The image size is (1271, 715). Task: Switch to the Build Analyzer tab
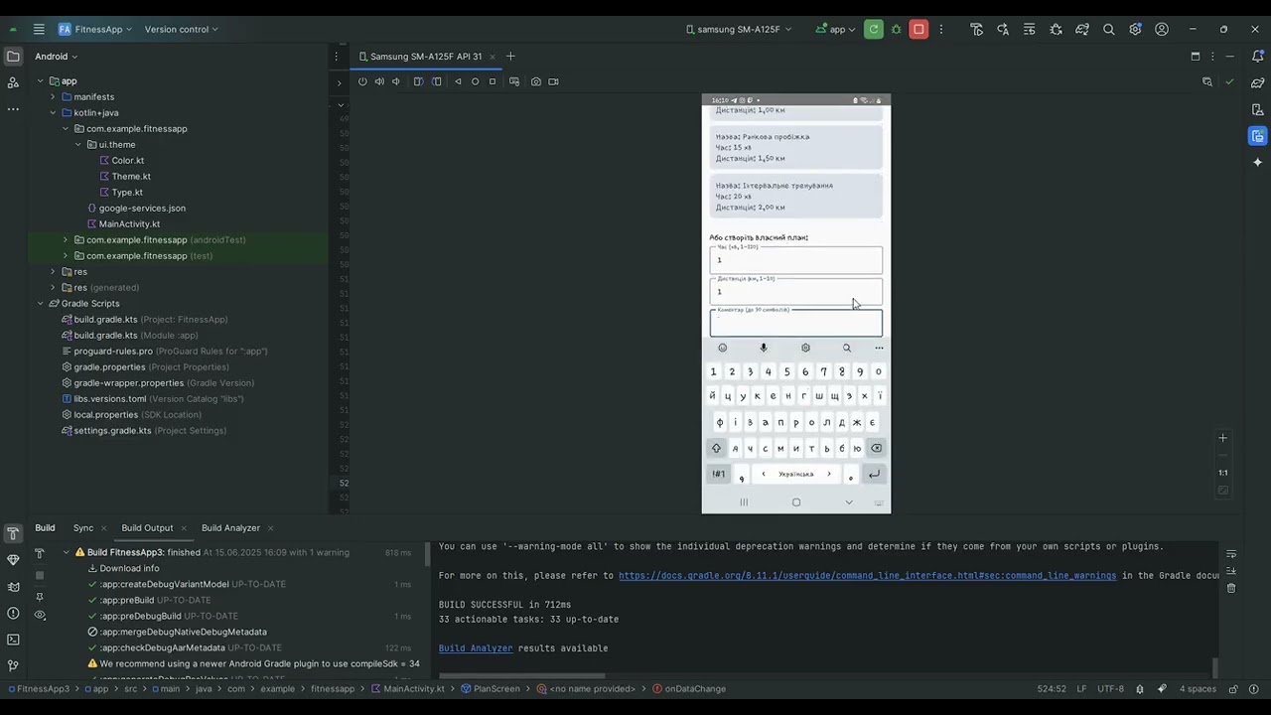pyautogui.click(x=230, y=527)
